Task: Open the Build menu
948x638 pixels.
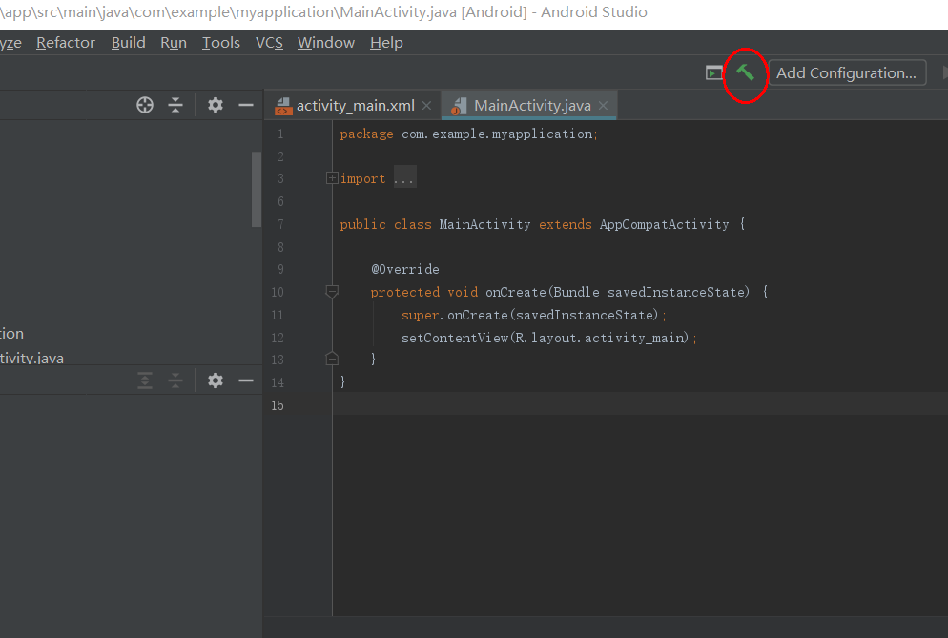Action: coord(128,43)
